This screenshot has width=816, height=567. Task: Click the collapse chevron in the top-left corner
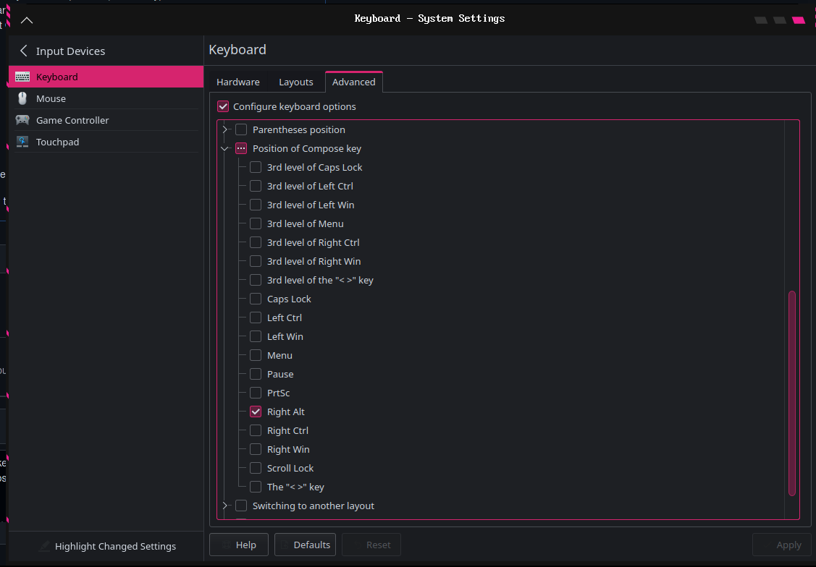(x=27, y=21)
